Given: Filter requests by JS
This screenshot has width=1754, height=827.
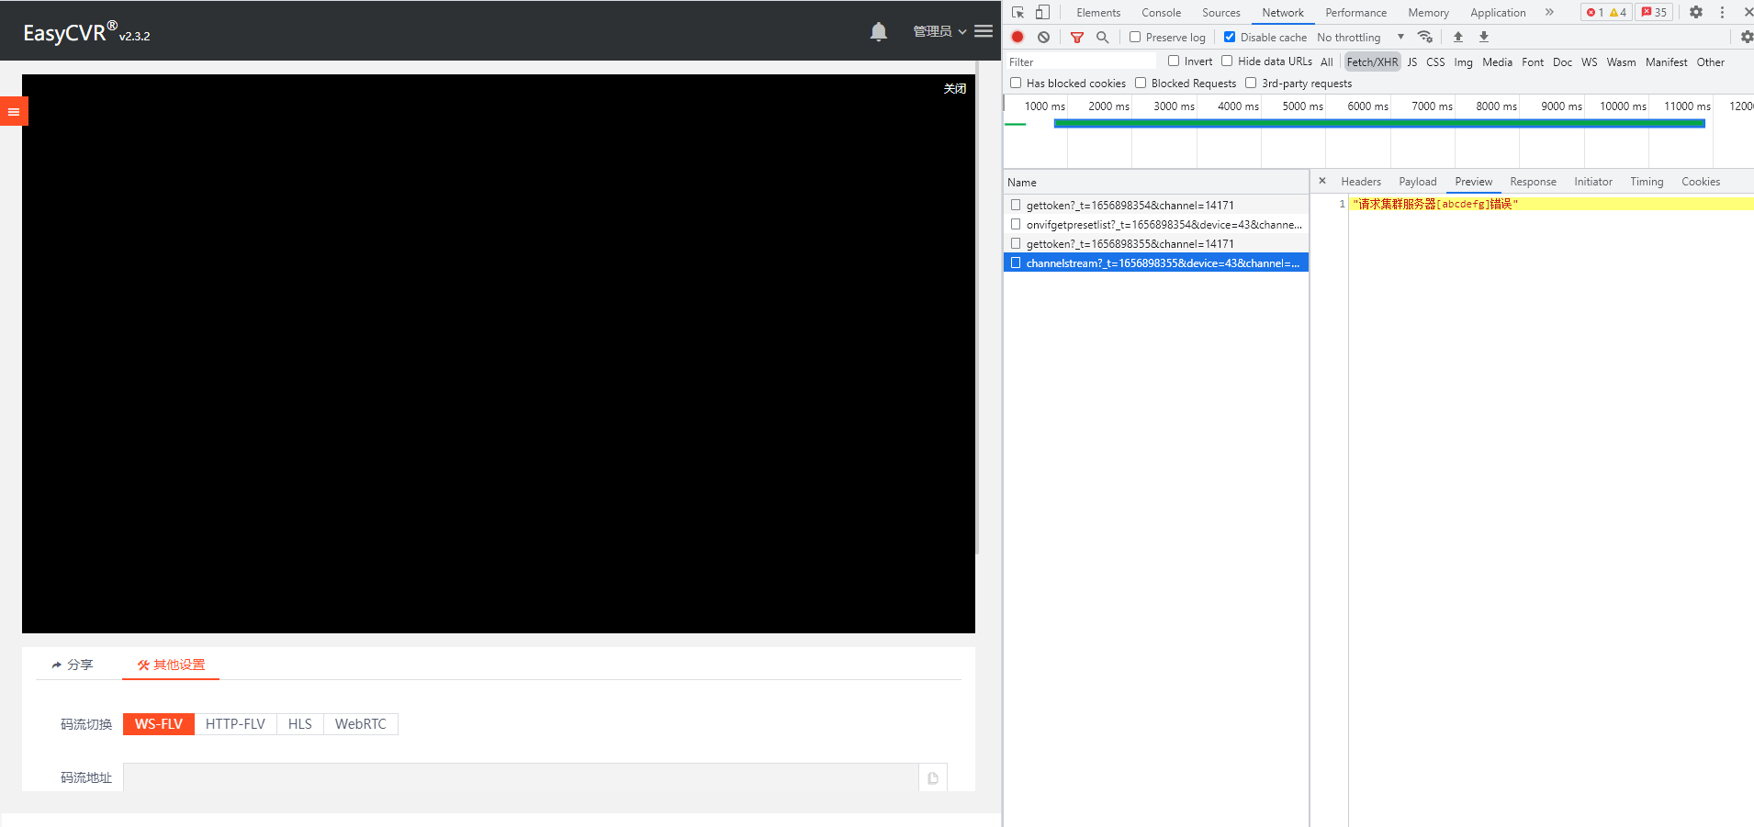Looking at the screenshot, I should pyautogui.click(x=1412, y=62).
